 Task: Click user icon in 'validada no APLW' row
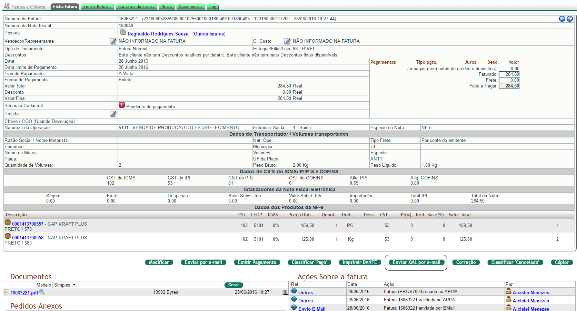coord(509,299)
